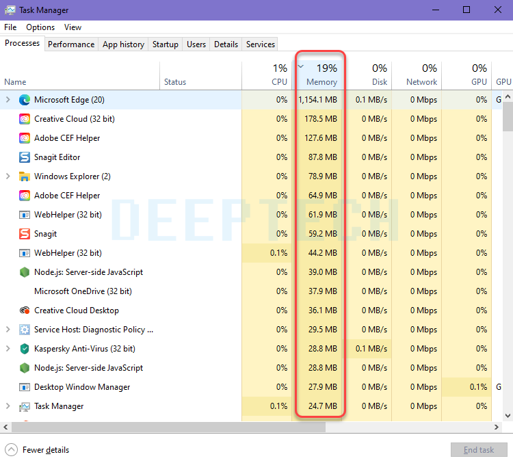Select the Microsoft OneDrive (32 bit) row
This screenshot has width=513, height=463.
(251, 291)
